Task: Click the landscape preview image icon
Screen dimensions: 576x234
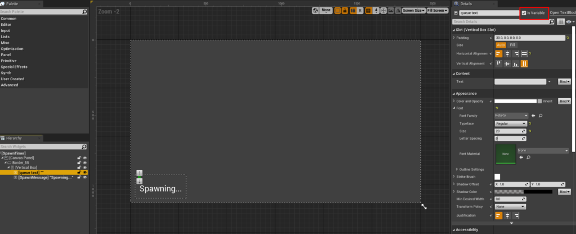Action: pos(391,11)
